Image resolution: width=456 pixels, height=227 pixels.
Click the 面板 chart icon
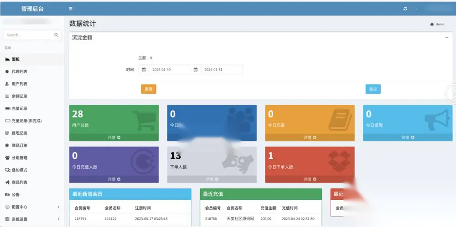point(7,59)
